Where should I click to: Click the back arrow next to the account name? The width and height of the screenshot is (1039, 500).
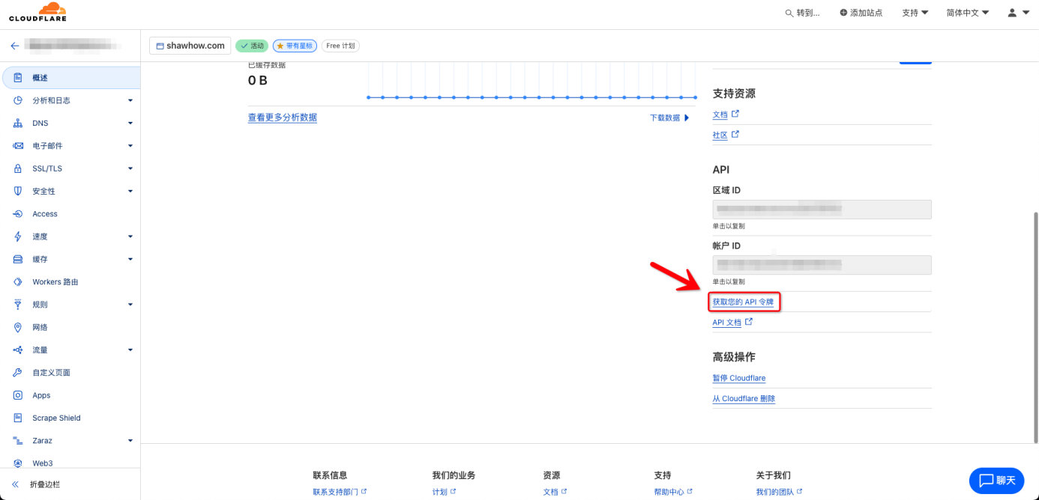point(15,46)
